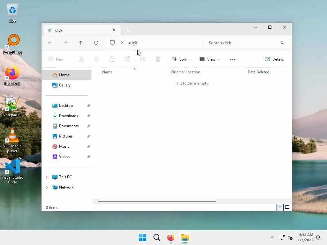Select Gallery in the navigation pane

click(x=67, y=85)
